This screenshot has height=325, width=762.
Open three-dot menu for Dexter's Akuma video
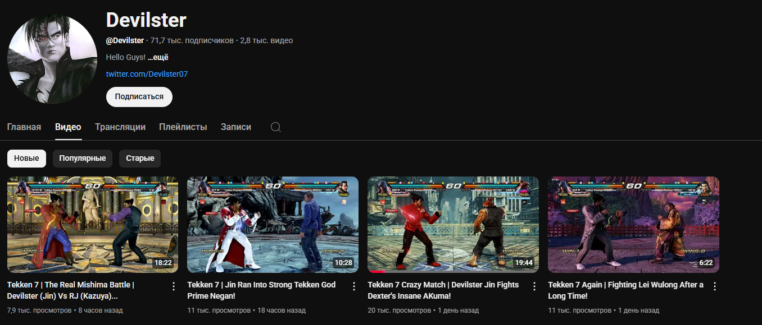coord(534,286)
